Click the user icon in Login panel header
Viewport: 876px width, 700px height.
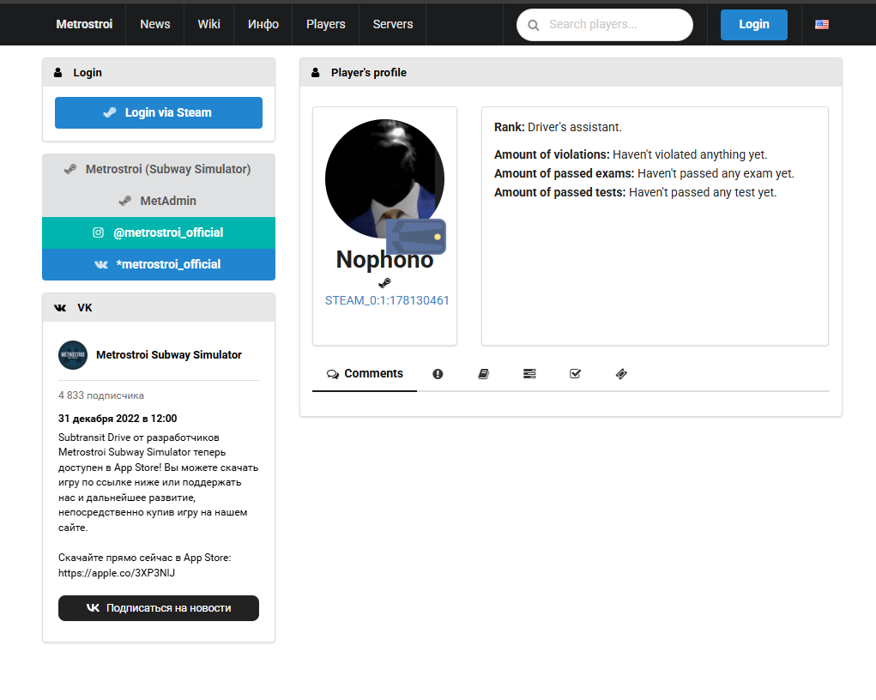[58, 73]
